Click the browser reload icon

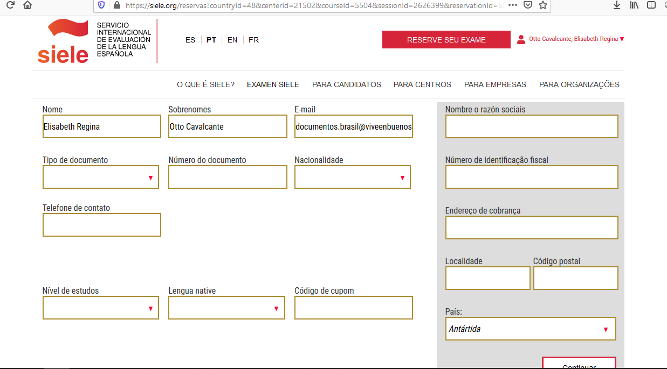pos(10,5)
